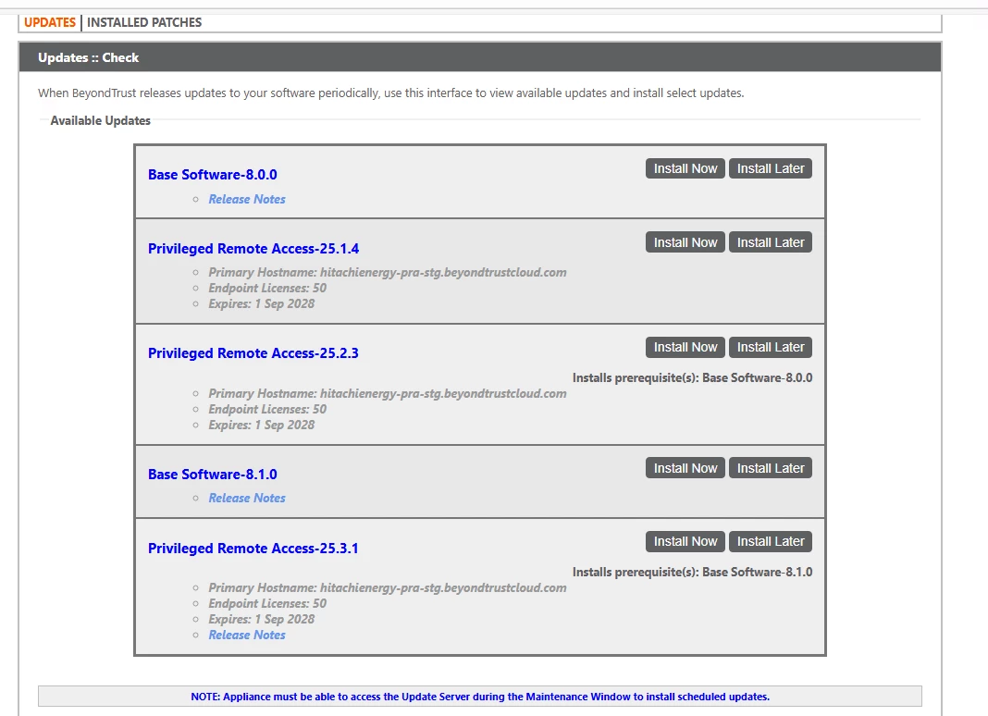This screenshot has width=988, height=716.
Task: View Release Notes for Base Software-8.1.0
Action: (247, 498)
